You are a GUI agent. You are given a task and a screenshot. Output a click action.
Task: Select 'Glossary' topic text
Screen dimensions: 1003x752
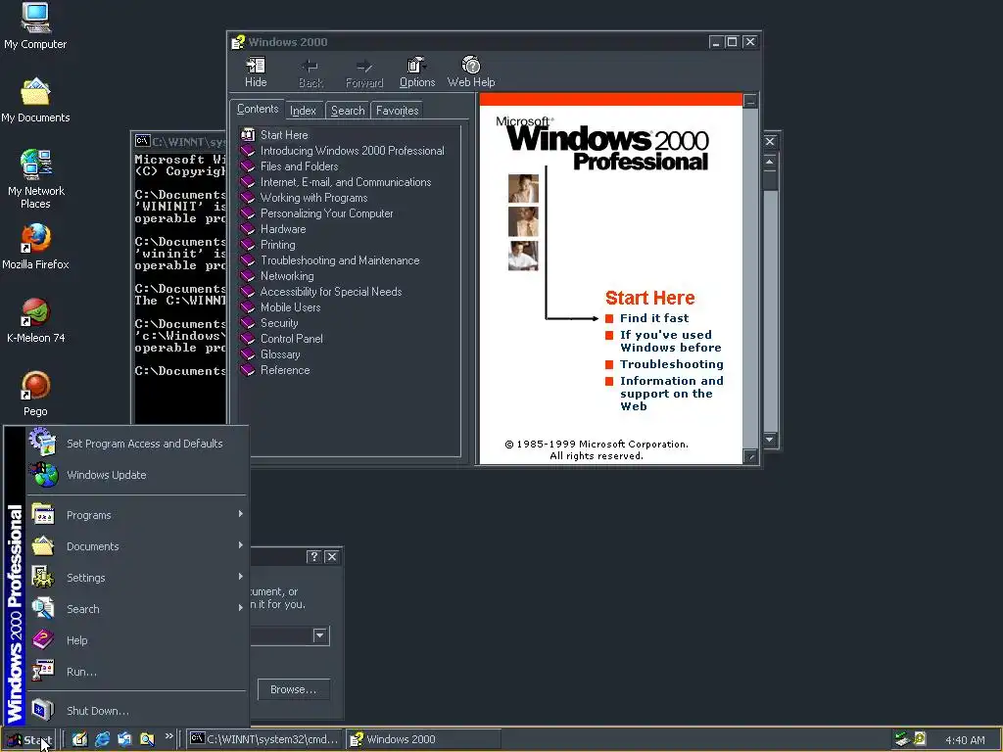click(x=279, y=354)
